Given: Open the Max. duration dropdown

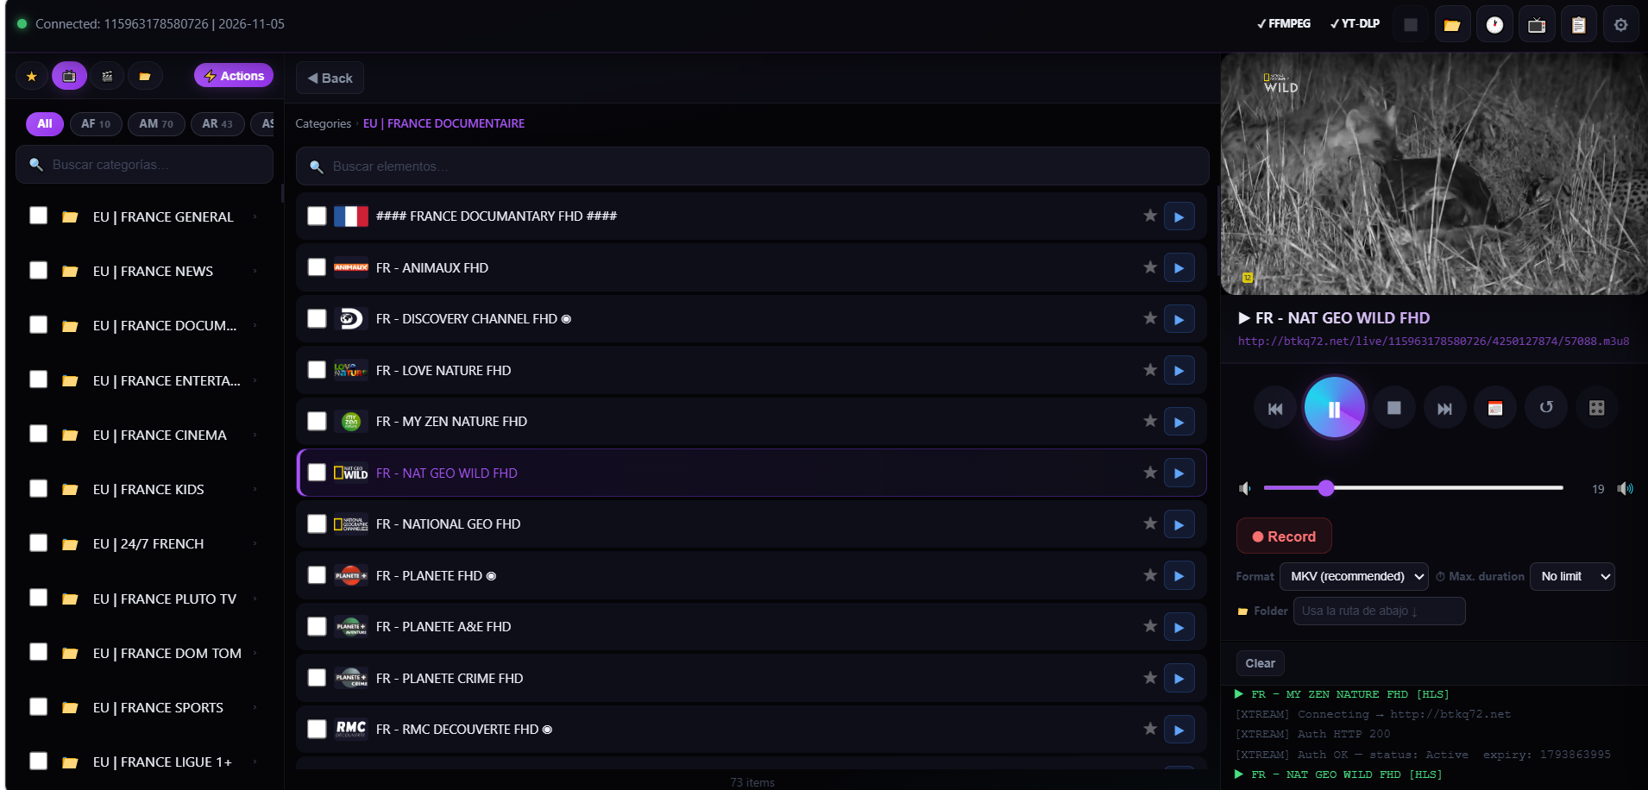Looking at the screenshot, I should pos(1571,576).
